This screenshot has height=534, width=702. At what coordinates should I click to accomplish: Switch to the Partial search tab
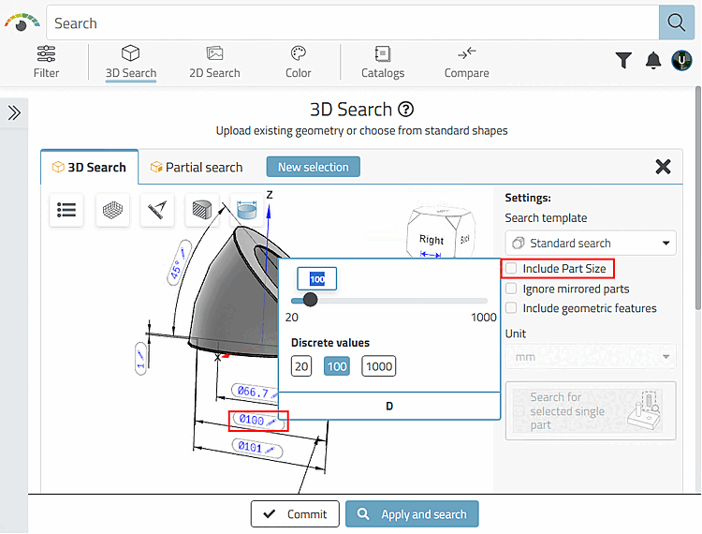[197, 167]
